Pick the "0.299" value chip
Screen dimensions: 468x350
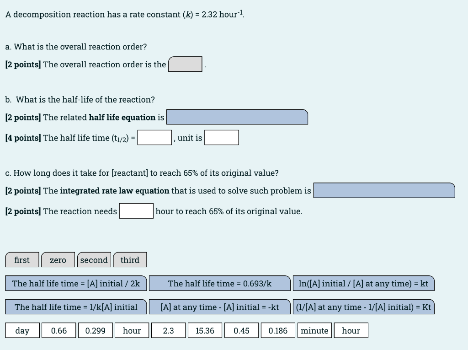click(x=95, y=330)
